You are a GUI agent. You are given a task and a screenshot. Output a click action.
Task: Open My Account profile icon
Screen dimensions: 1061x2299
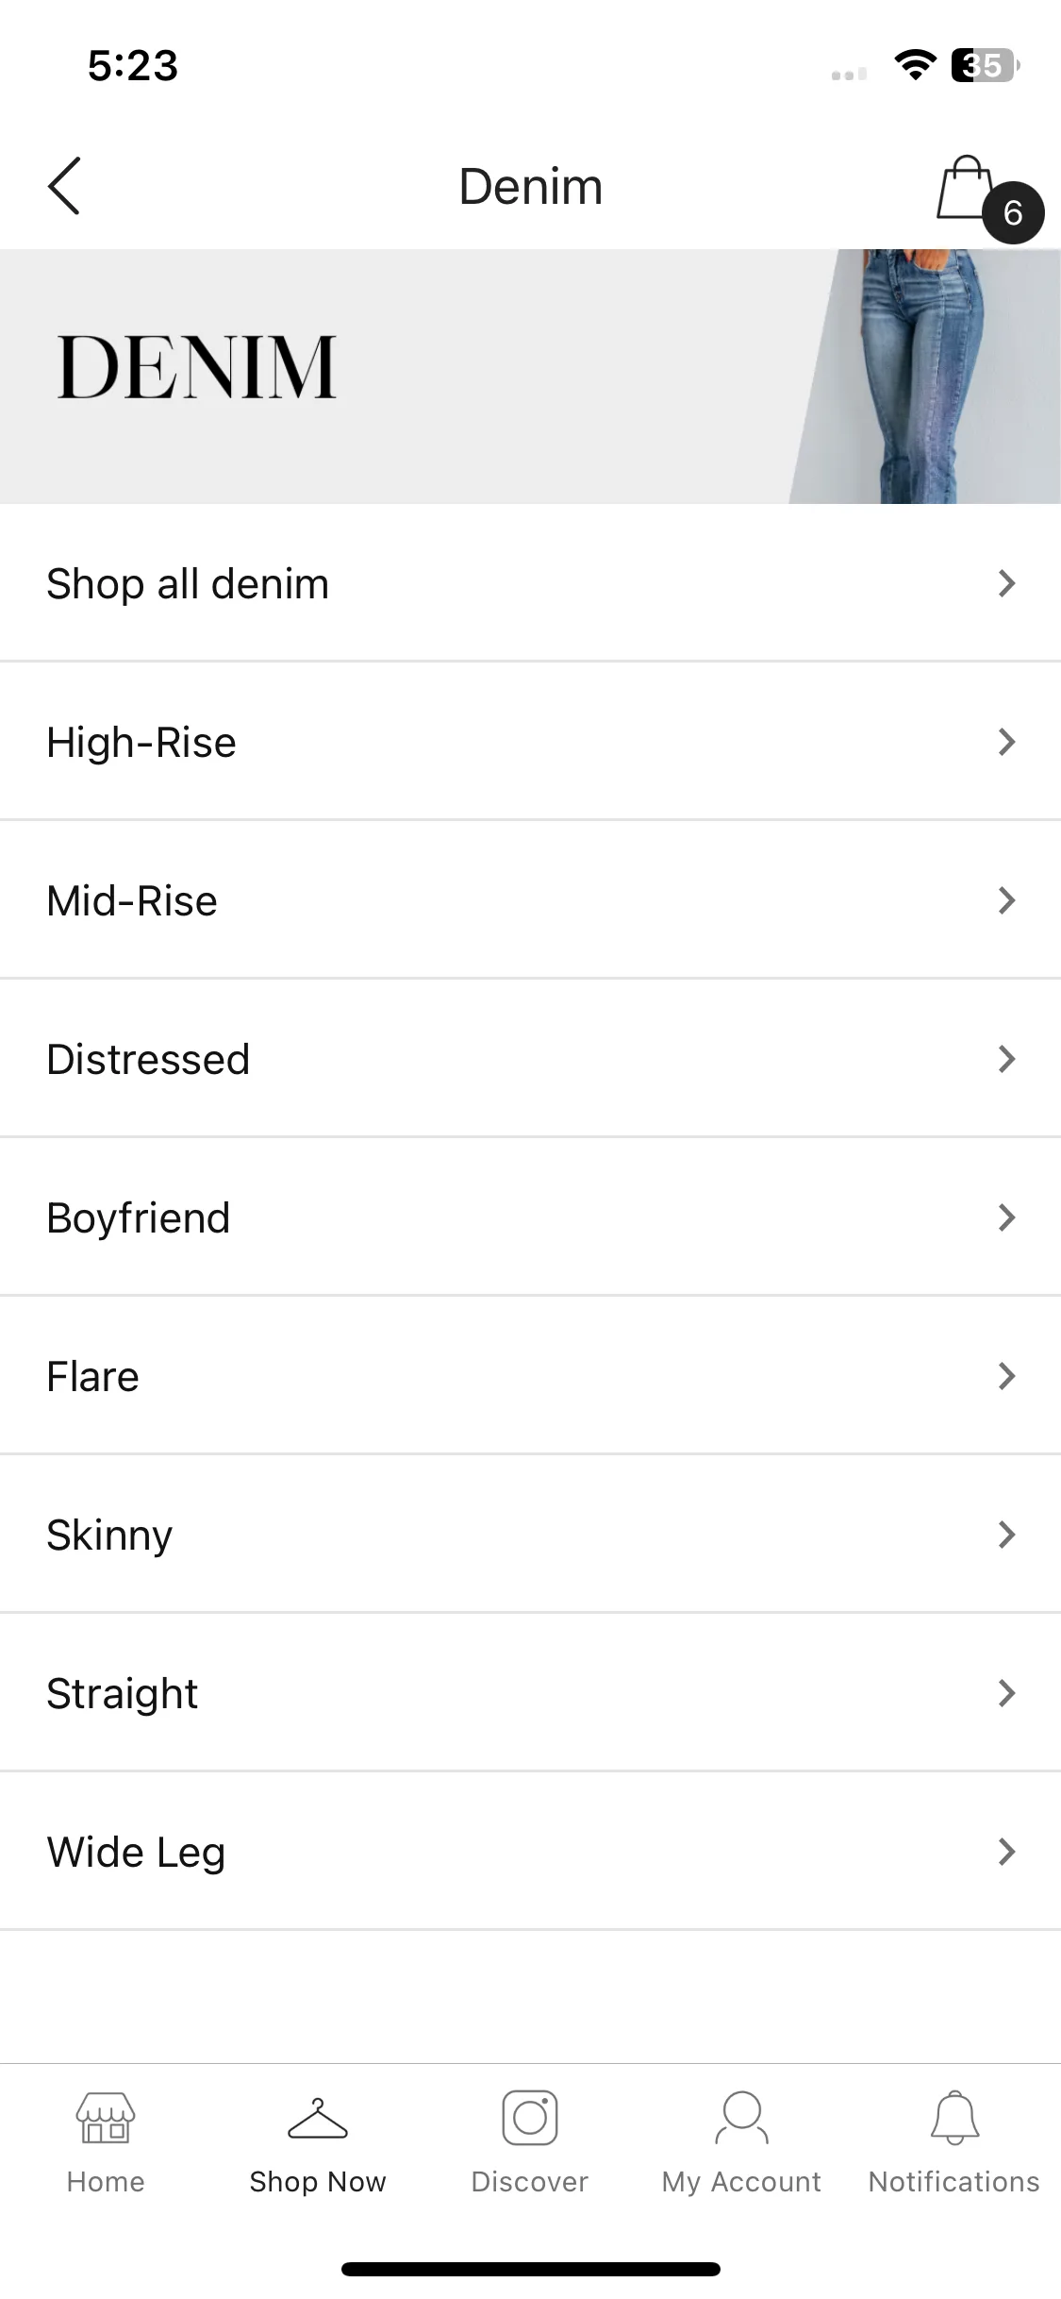[x=742, y=2118]
